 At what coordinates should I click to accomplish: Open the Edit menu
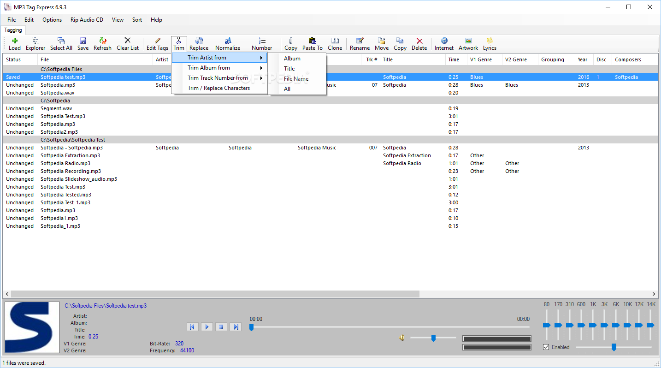[29, 20]
